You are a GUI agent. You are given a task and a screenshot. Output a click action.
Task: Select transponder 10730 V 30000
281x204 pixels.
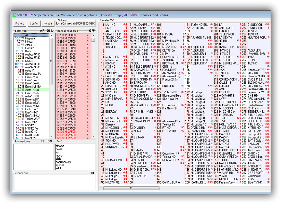tap(73, 35)
